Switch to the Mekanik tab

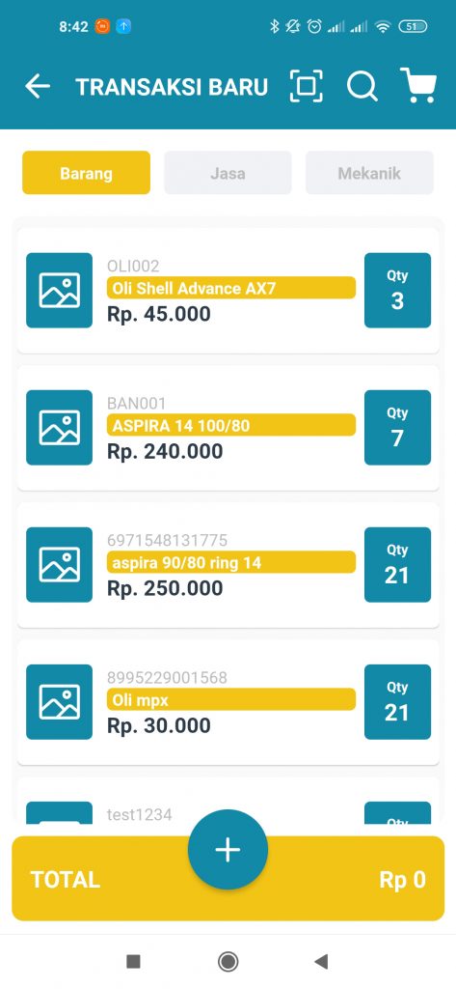pos(369,173)
